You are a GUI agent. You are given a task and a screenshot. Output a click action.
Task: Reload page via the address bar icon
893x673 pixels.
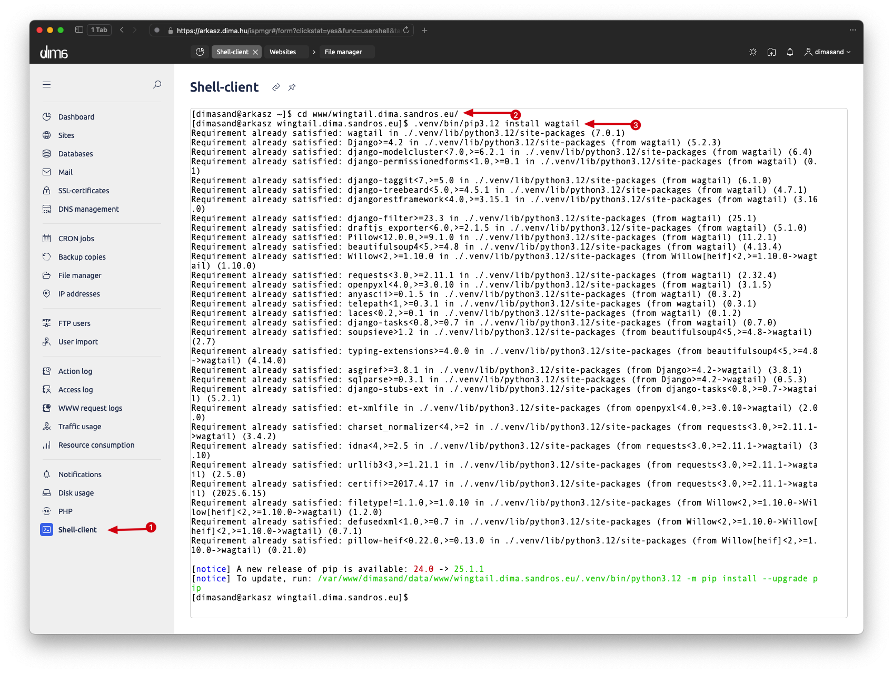[406, 30]
